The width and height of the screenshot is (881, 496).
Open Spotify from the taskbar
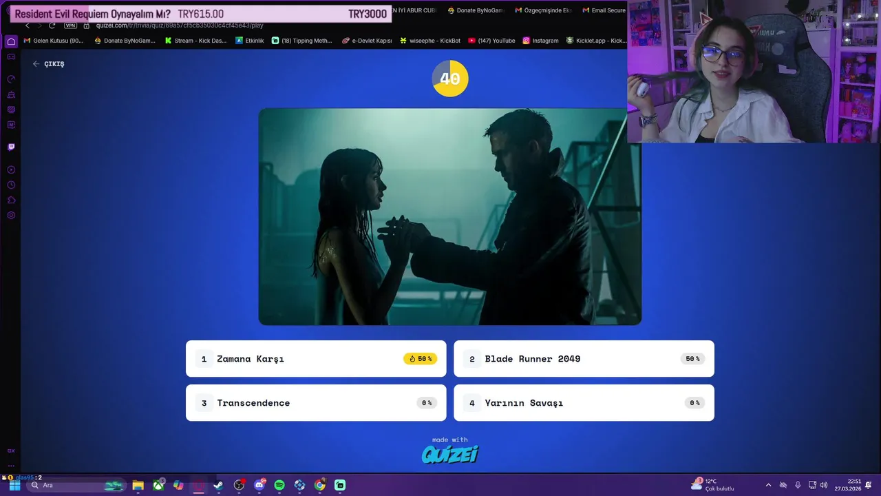tap(279, 485)
